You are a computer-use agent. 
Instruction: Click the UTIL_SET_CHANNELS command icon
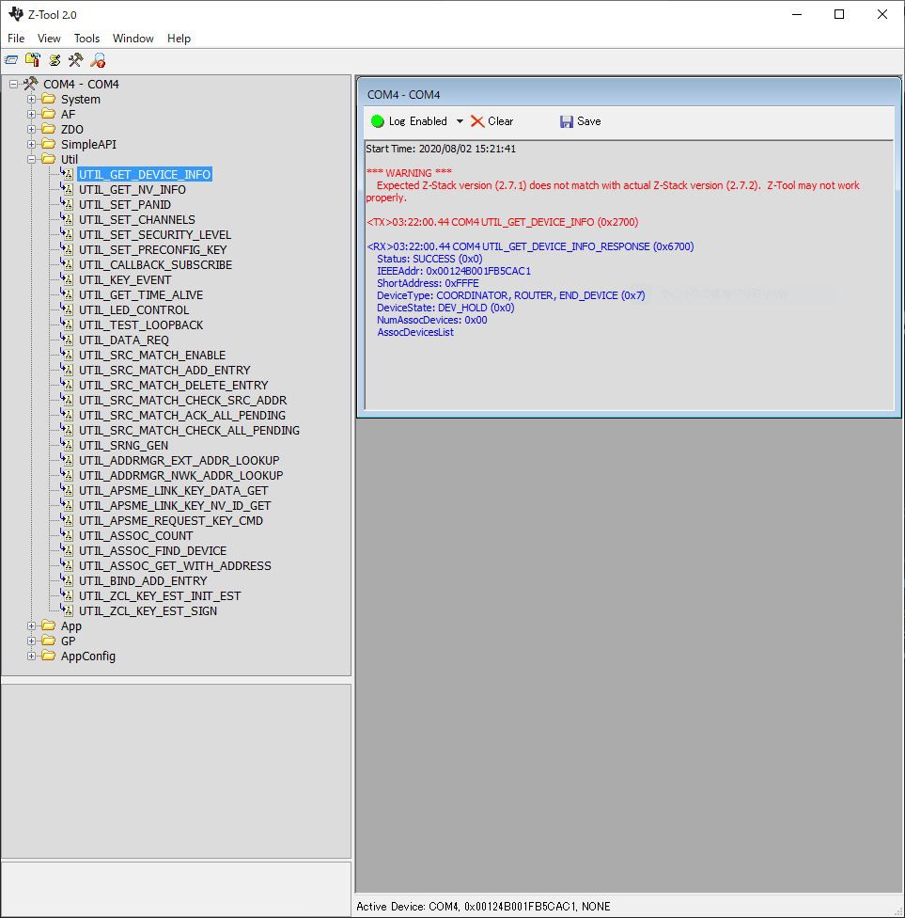pyautogui.click(x=68, y=219)
